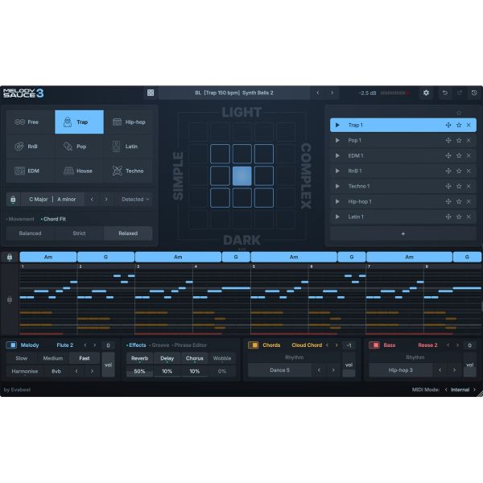The image size is (483, 483).
Task: Toggle the Bass track on/off switch
Action: [x=374, y=345]
